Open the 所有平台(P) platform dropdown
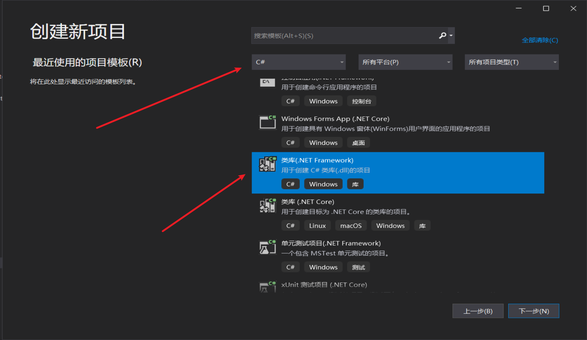This screenshot has width=587, height=340. click(405, 62)
